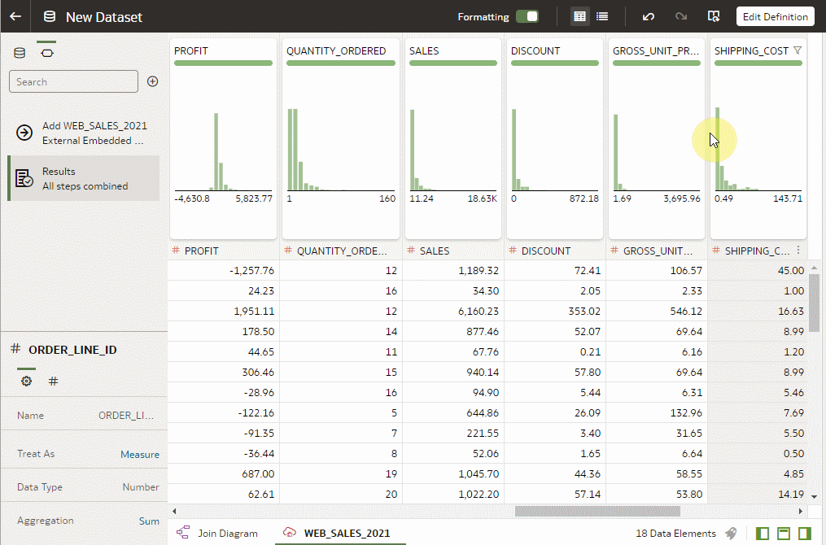
Task: Open the Aggregation Sum dropdown
Action: pyautogui.click(x=148, y=521)
